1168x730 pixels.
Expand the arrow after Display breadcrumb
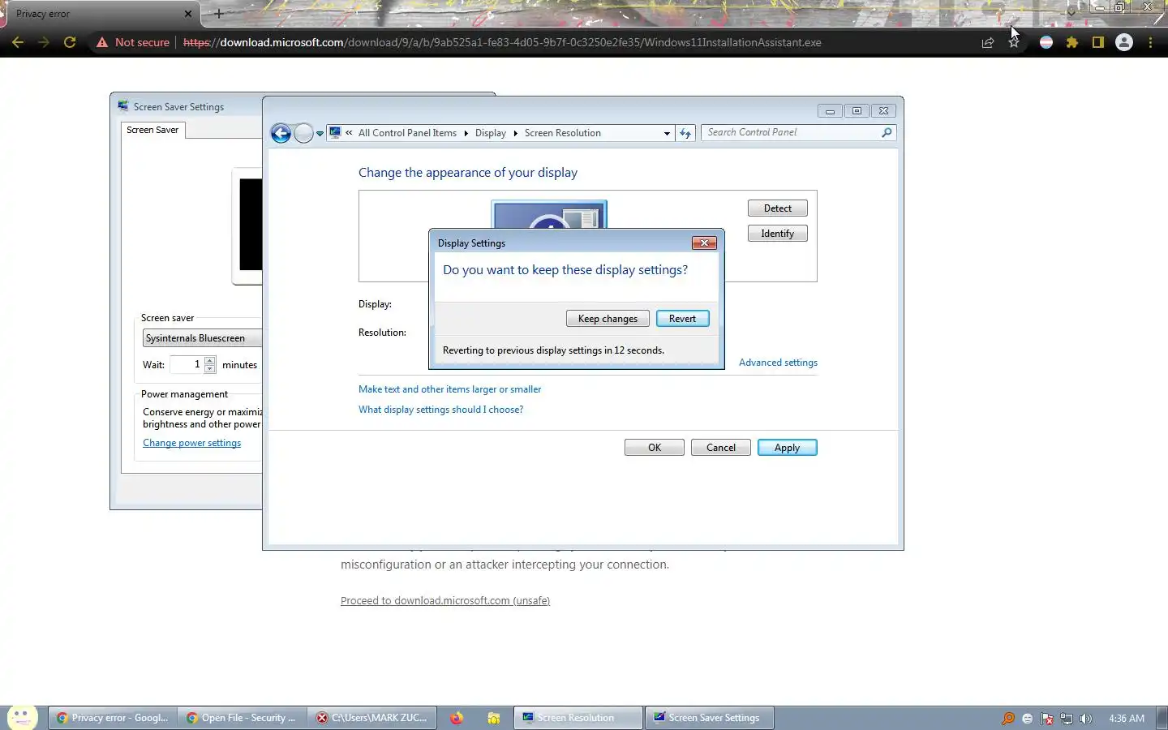pos(515,133)
